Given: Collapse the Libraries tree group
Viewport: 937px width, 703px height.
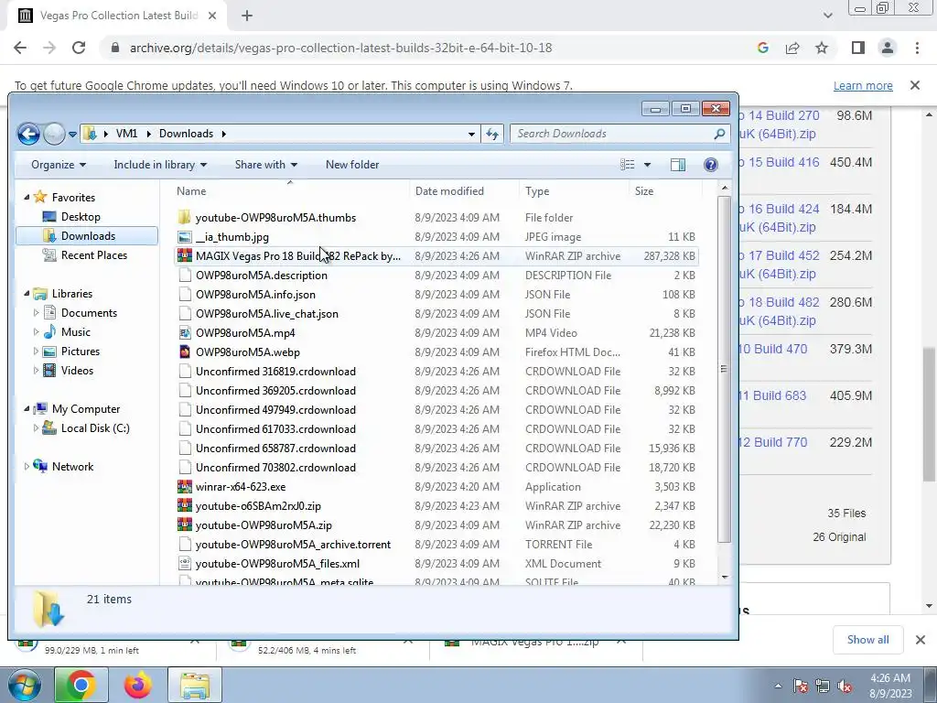Looking at the screenshot, I should 27,293.
